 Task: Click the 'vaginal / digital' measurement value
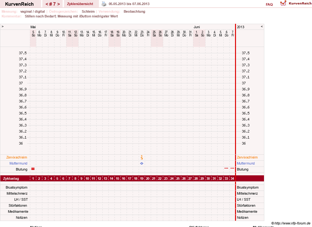tap(32, 11)
